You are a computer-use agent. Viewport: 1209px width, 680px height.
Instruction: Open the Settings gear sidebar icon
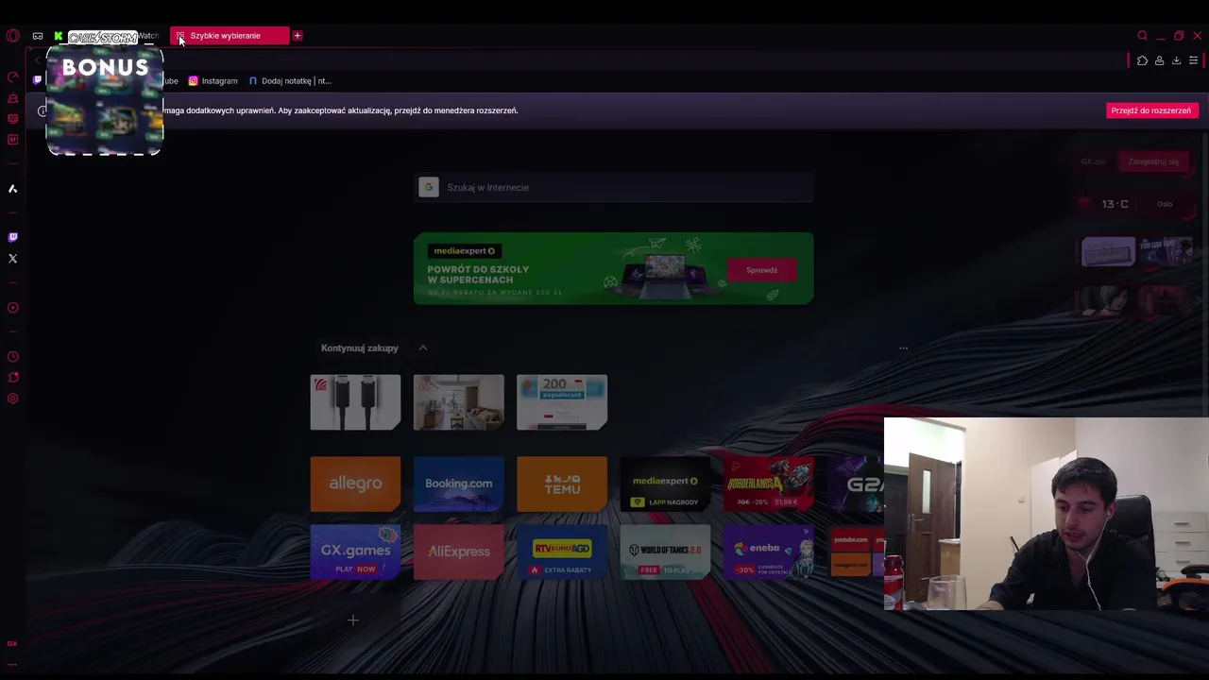click(12, 399)
